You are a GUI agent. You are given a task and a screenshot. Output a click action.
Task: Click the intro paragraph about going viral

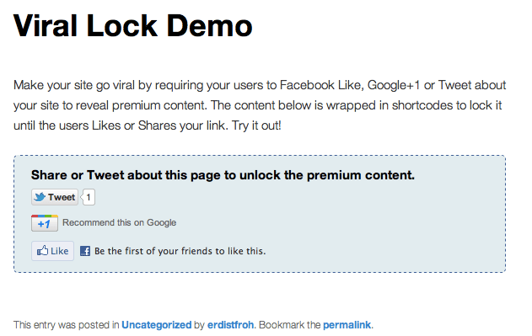tap(260, 105)
